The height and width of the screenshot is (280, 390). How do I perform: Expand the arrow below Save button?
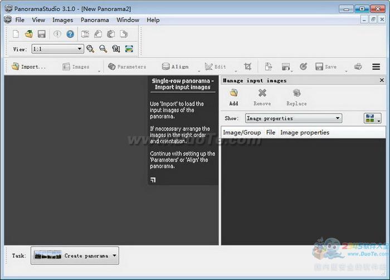tap(346, 72)
